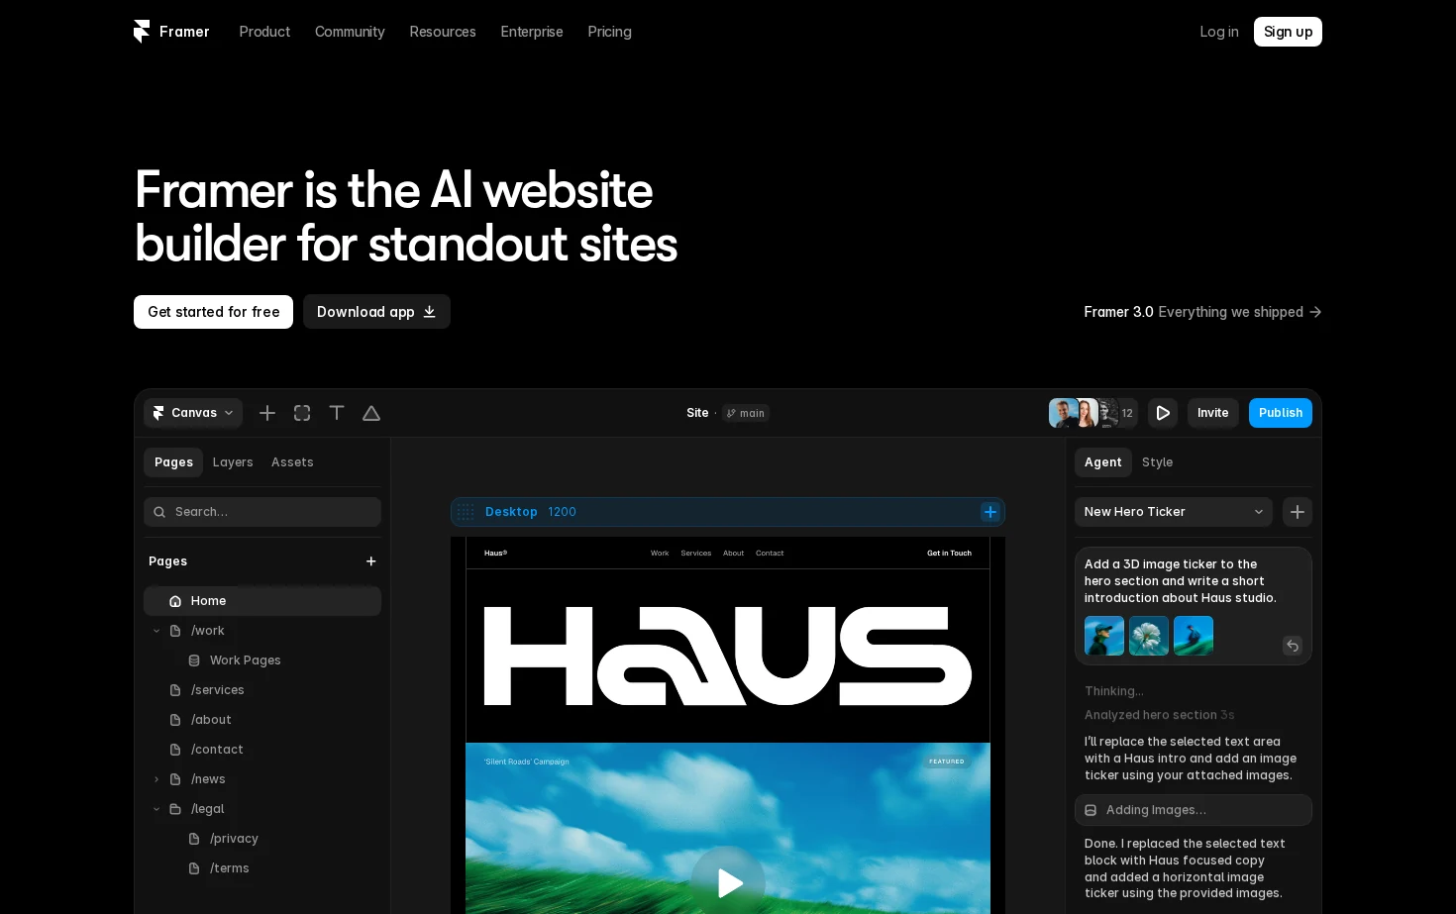Collapse the /legal folder tree
This screenshot has height=914, width=1456.
(x=156, y=809)
